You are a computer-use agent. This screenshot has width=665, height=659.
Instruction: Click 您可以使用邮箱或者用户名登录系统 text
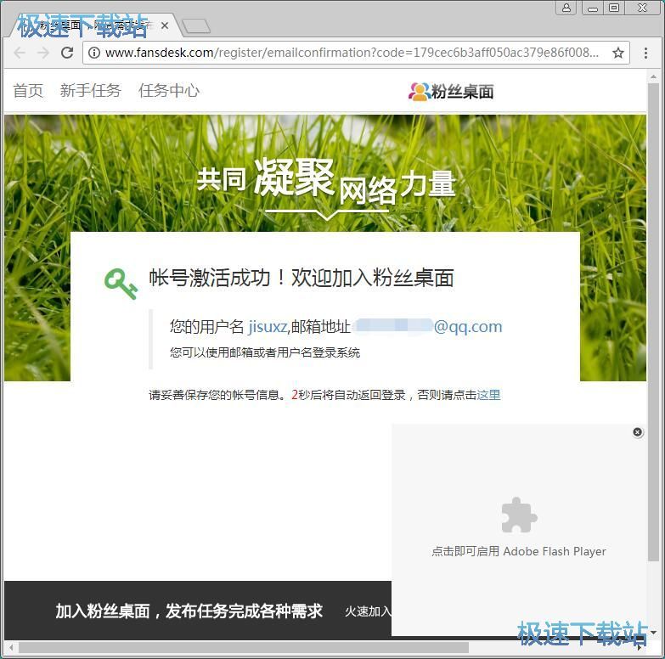click(265, 352)
